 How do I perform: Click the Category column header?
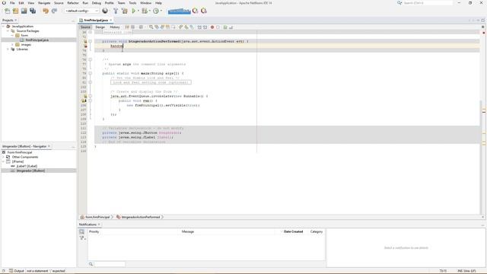pyautogui.click(x=317, y=231)
